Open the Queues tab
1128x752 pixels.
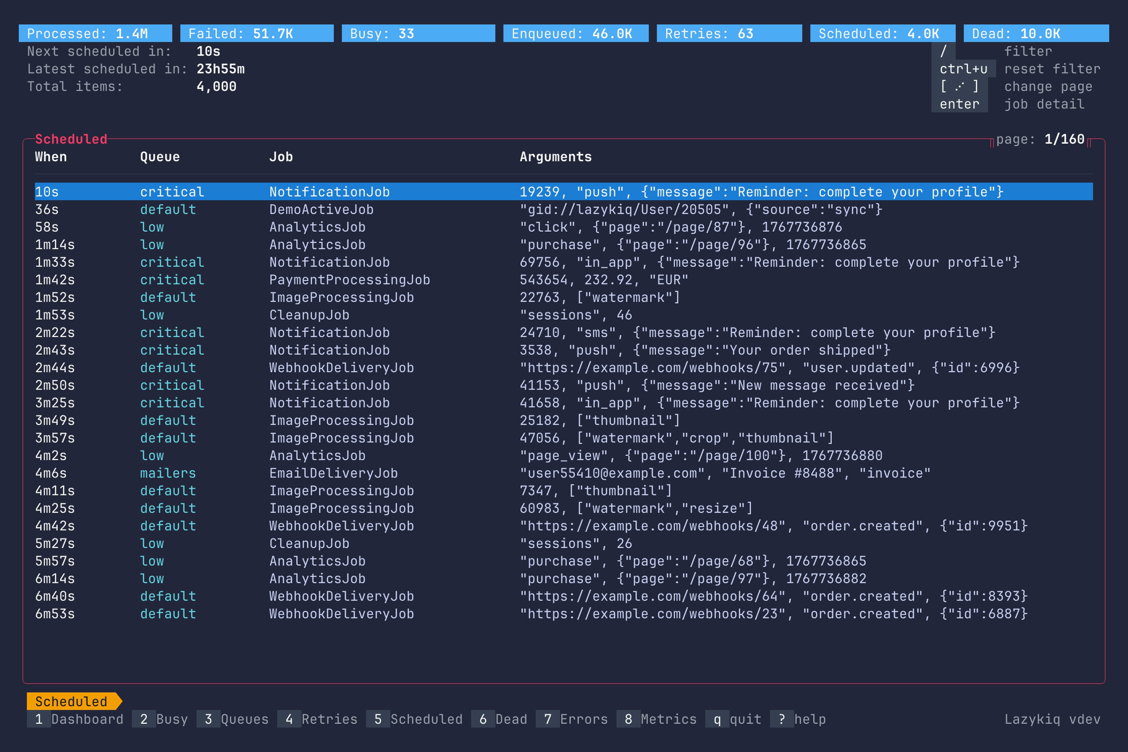(x=233, y=719)
